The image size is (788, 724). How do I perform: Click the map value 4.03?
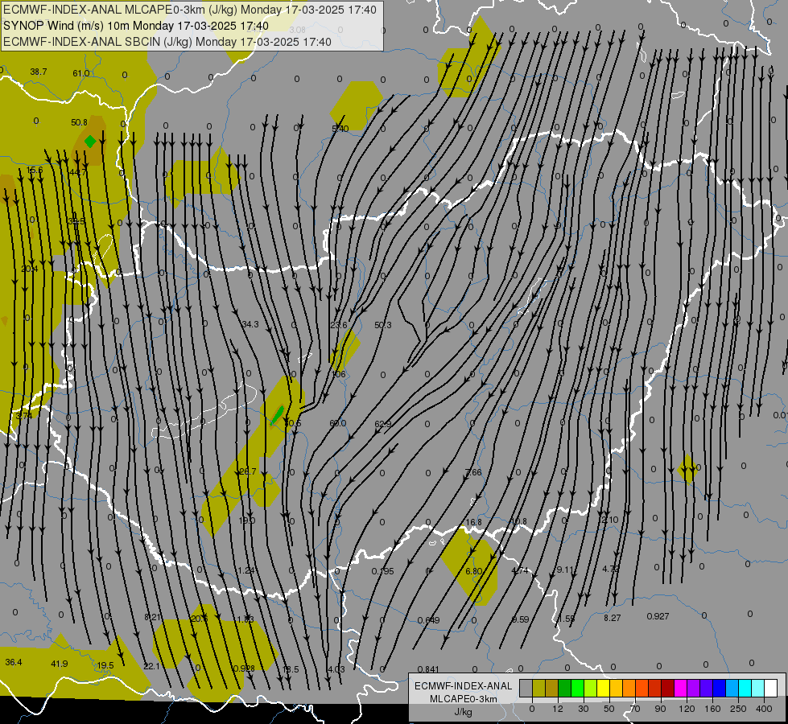point(336,669)
